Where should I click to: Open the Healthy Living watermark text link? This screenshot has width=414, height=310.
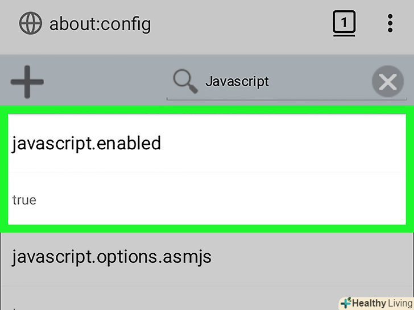[382, 303]
